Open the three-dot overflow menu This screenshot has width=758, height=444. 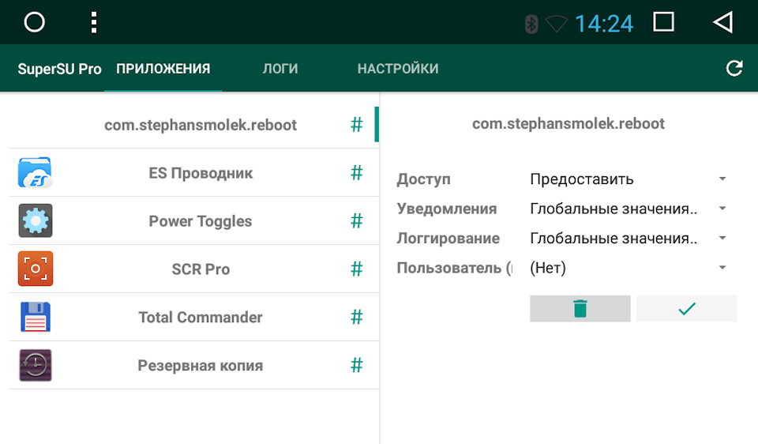point(94,22)
